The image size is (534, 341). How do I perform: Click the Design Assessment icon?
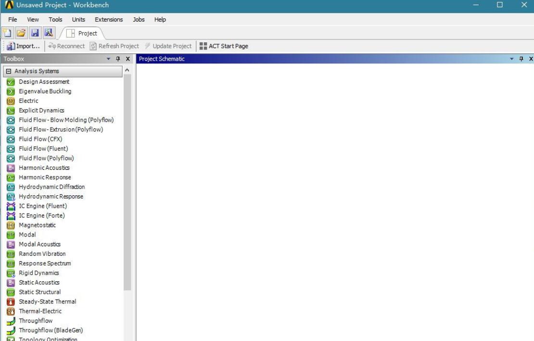click(x=11, y=82)
